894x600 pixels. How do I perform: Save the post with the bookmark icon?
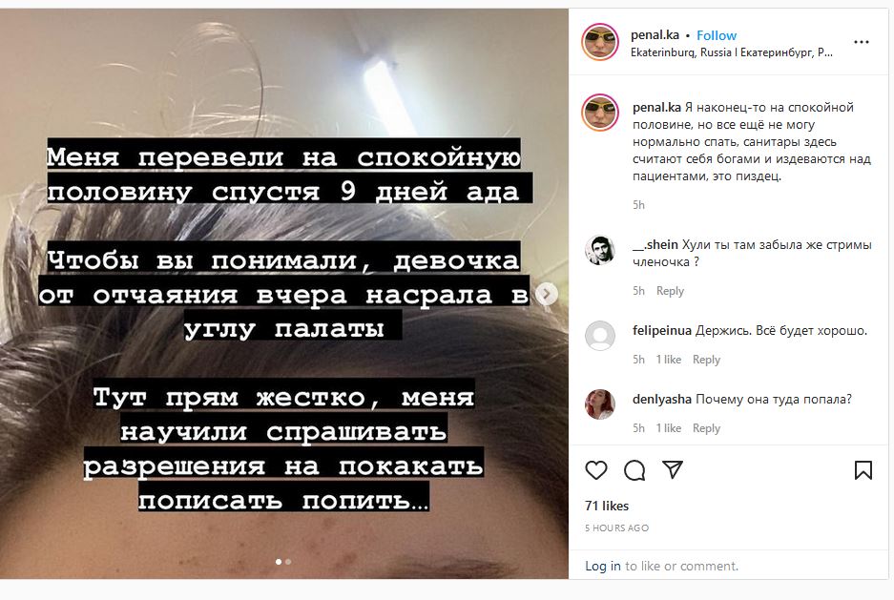coord(863,470)
